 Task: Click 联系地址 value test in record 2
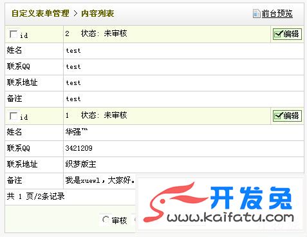[73, 83]
